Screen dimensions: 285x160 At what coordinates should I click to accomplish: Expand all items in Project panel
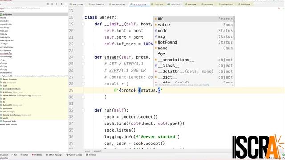(52, 4)
